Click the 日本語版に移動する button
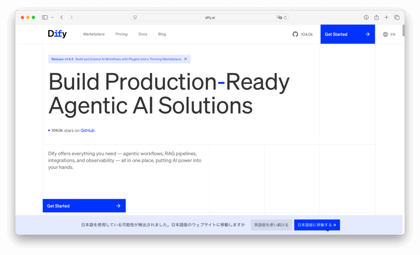 tap(317, 225)
